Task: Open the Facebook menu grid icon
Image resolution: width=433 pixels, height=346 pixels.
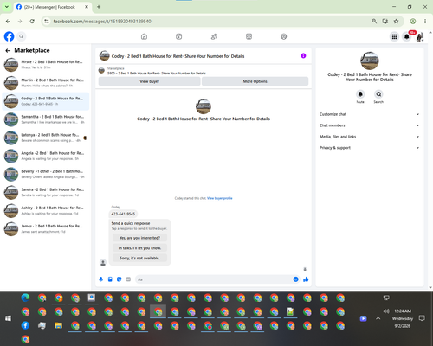Action: tap(394, 36)
